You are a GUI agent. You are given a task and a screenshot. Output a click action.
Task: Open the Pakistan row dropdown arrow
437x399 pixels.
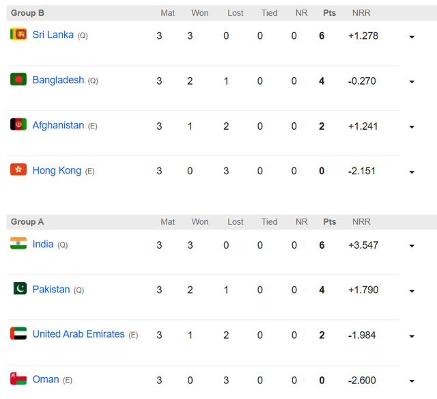tap(412, 291)
